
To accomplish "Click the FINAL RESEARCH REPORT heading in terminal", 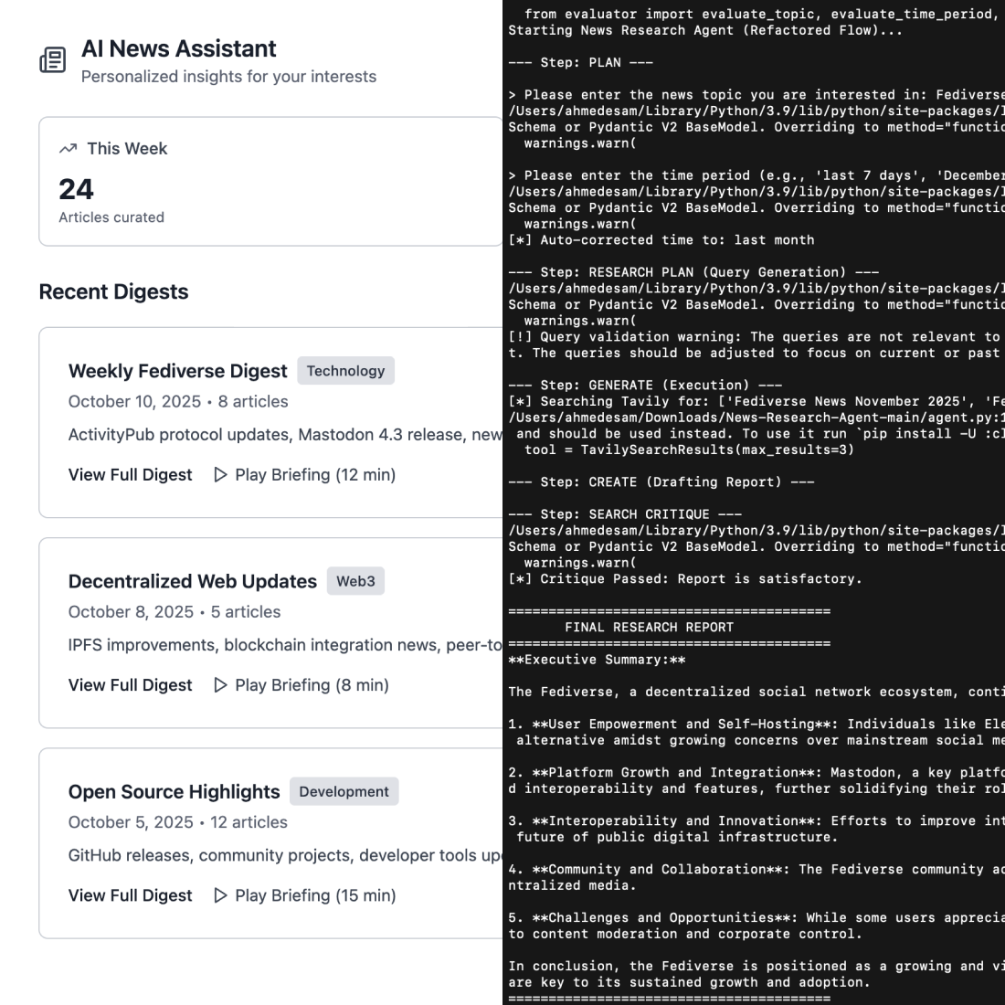I will pos(649,628).
